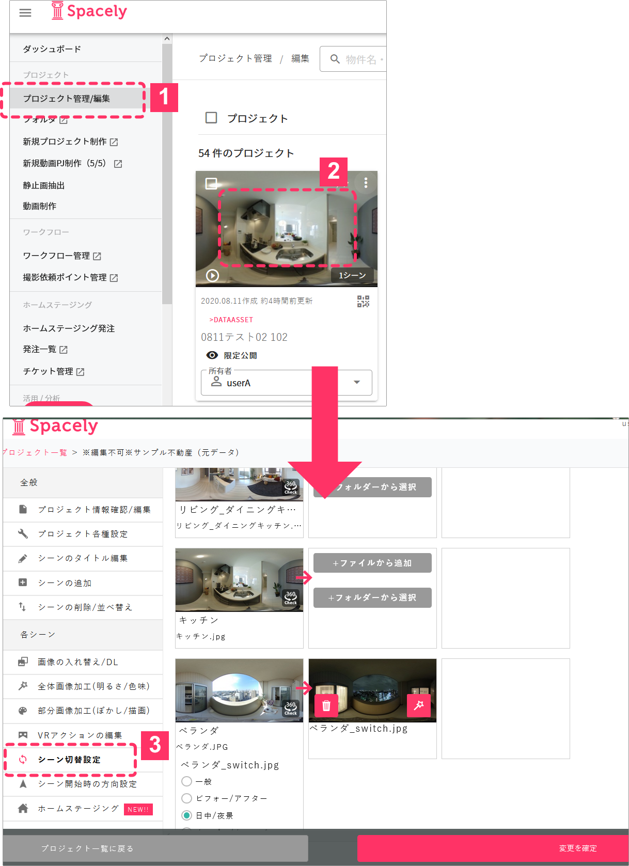
Task: Click the +ファイルから追加 button
Action: pos(372,563)
